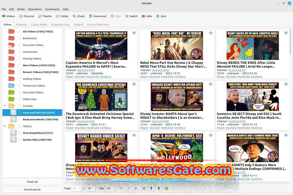Add a Channel via toolbar
293x195 pixels.
pos(26,16)
